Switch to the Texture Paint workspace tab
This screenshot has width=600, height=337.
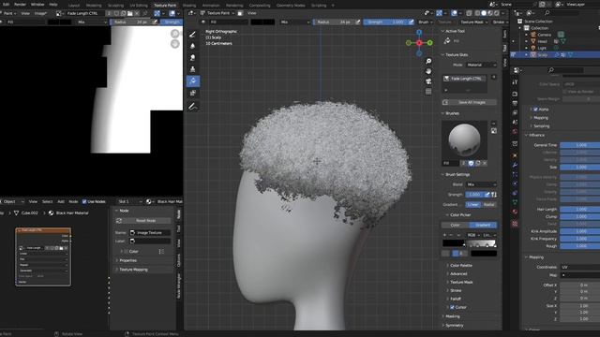point(165,6)
